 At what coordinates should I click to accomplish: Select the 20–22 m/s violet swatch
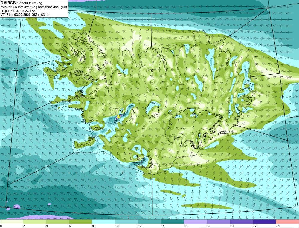coord(241,221)
